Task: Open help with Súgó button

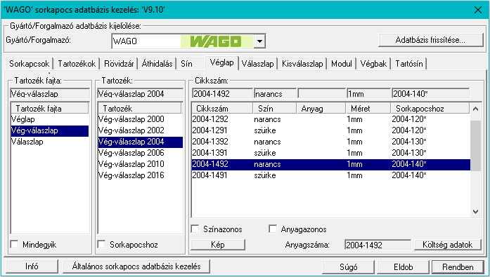Action: (x=348, y=267)
